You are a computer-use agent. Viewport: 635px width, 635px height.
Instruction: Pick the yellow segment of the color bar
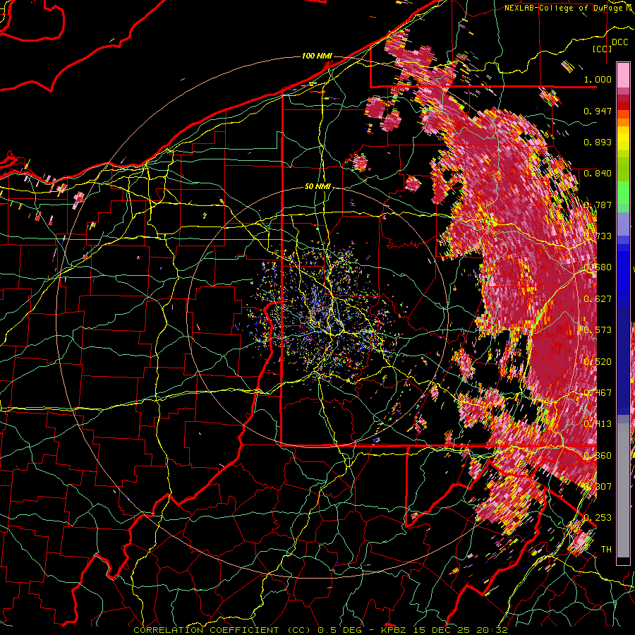point(623,138)
